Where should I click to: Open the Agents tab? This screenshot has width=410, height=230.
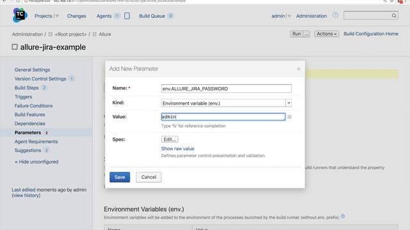pos(104,16)
